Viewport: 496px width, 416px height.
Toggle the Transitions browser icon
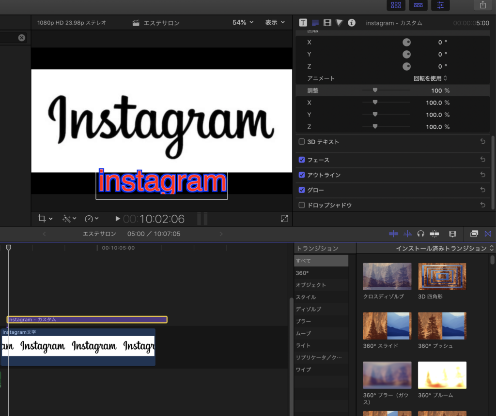(488, 234)
